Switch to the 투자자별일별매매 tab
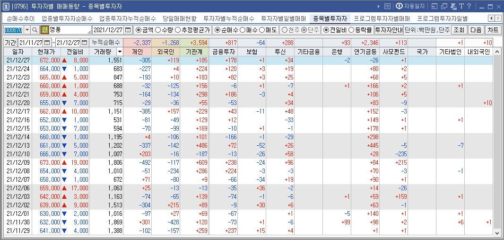 (283, 18)
